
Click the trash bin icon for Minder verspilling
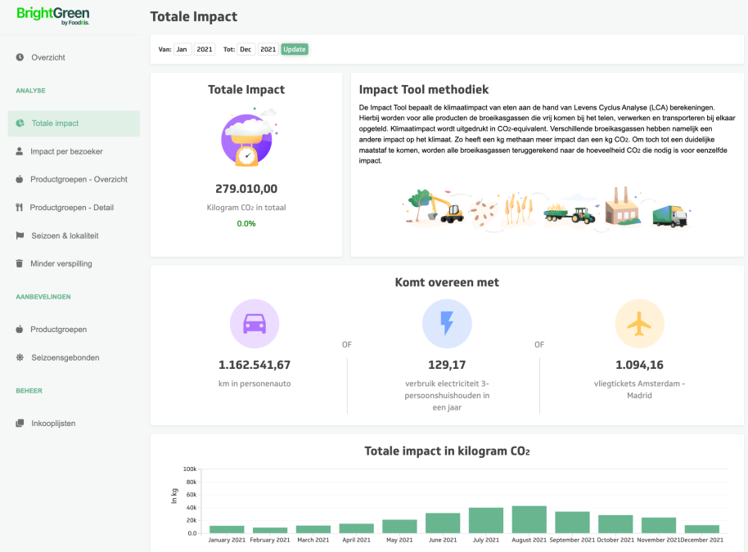[20, 263]
